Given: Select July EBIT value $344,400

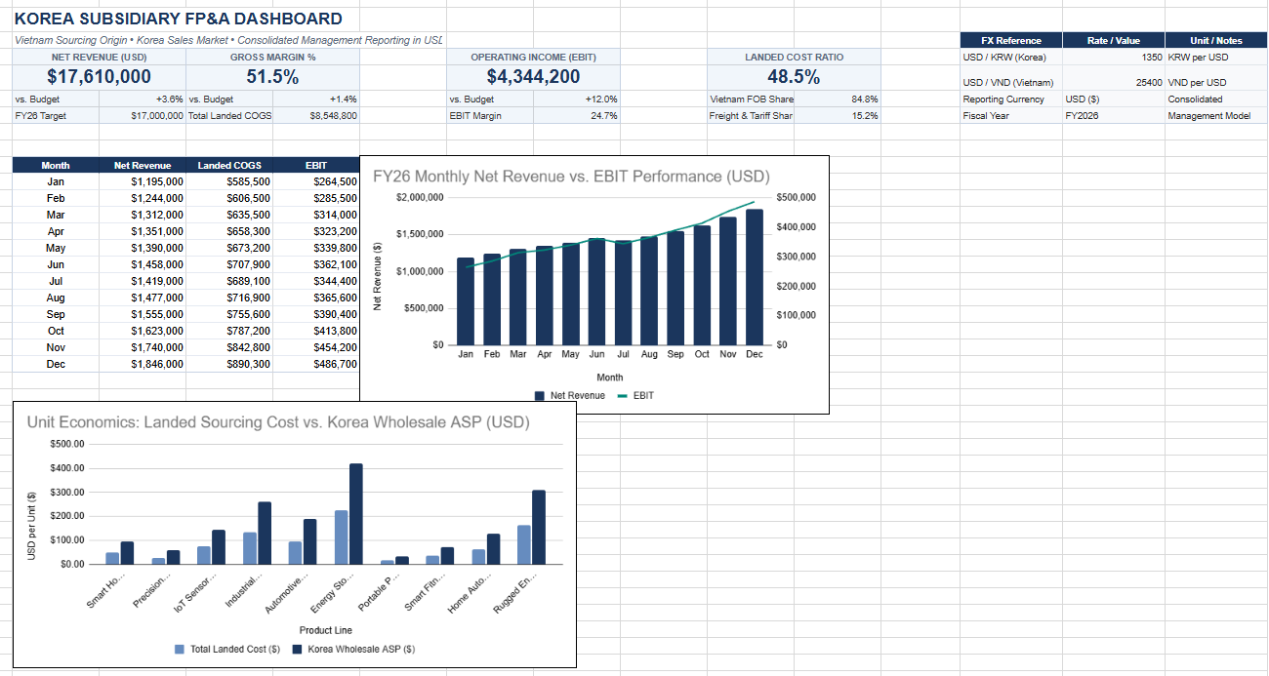Looking at the screenshot, I should [315, 281].
